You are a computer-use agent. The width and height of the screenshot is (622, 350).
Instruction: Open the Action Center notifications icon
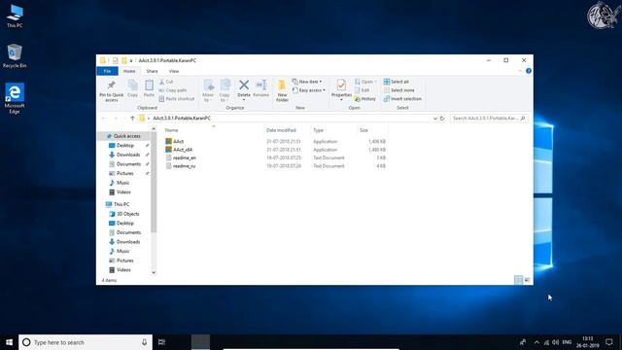click(609, 342)
